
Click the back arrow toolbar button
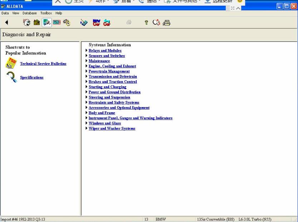point(7,23)
